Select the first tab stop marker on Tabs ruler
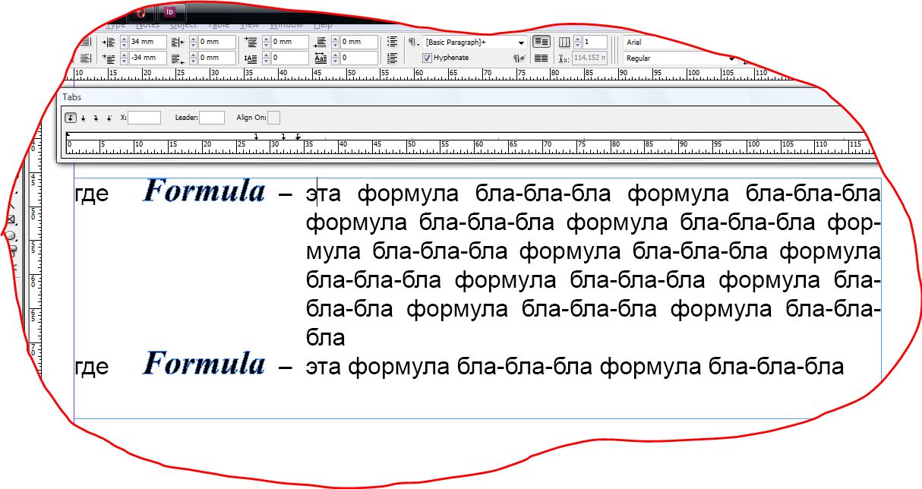The width and height of the screenshot is (922, 489). click(x=256, y=137)
